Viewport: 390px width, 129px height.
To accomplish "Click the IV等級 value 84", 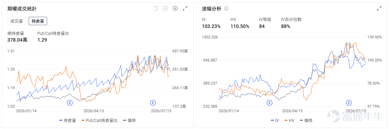I will click(x=262, y=26).
